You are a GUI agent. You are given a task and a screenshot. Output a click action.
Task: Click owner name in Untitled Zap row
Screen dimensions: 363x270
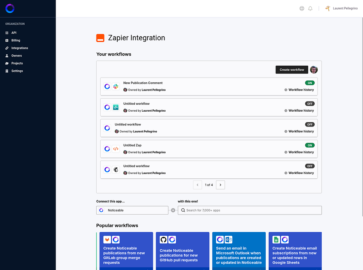pyautogui.click(x=154, y=152)
